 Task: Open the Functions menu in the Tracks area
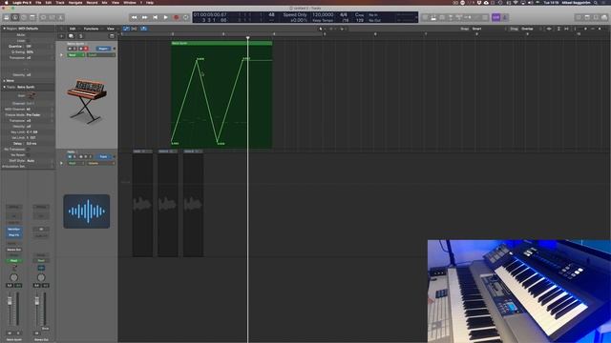pyautogui.click(x=92, y=29)
